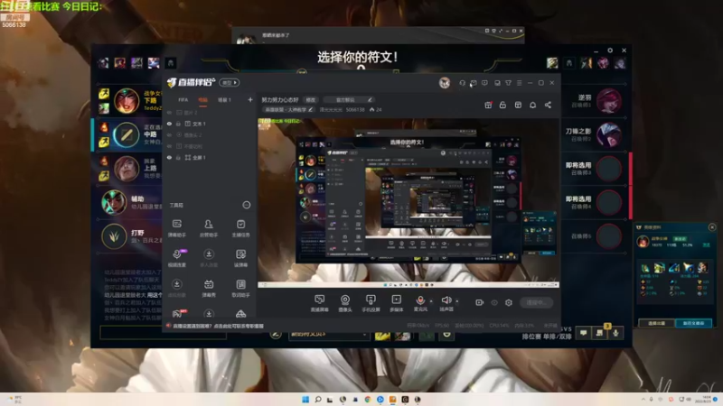Select the highlighted orange scene tab
Image resolution: width=723 pixels, height=406 pixels.
click(202, 100)
